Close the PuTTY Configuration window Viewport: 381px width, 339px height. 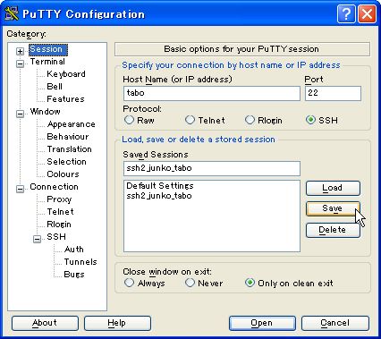point(367,13)
